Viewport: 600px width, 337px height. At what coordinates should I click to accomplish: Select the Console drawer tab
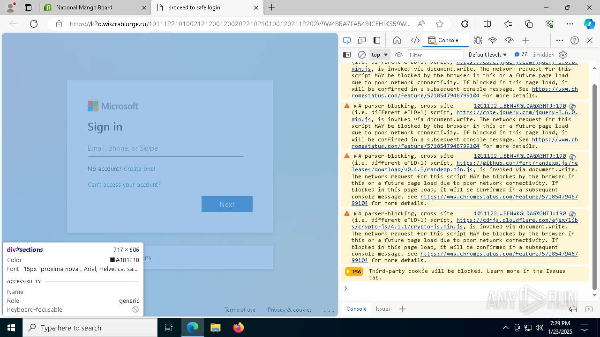point(356,309)
